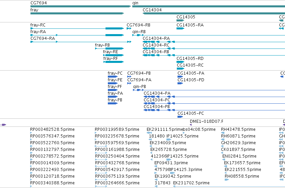Click EST RP003132797.5prime
The image size is (285, 188).
pyautogui.click(x=52, y=150)
